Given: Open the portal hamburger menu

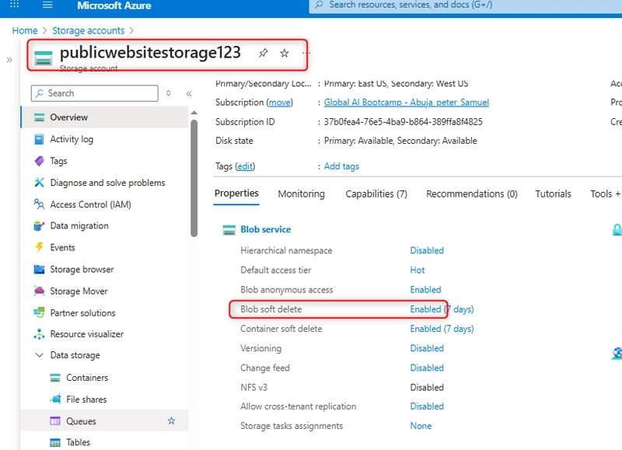Looking at the screenshot, I should pos(47,5).
